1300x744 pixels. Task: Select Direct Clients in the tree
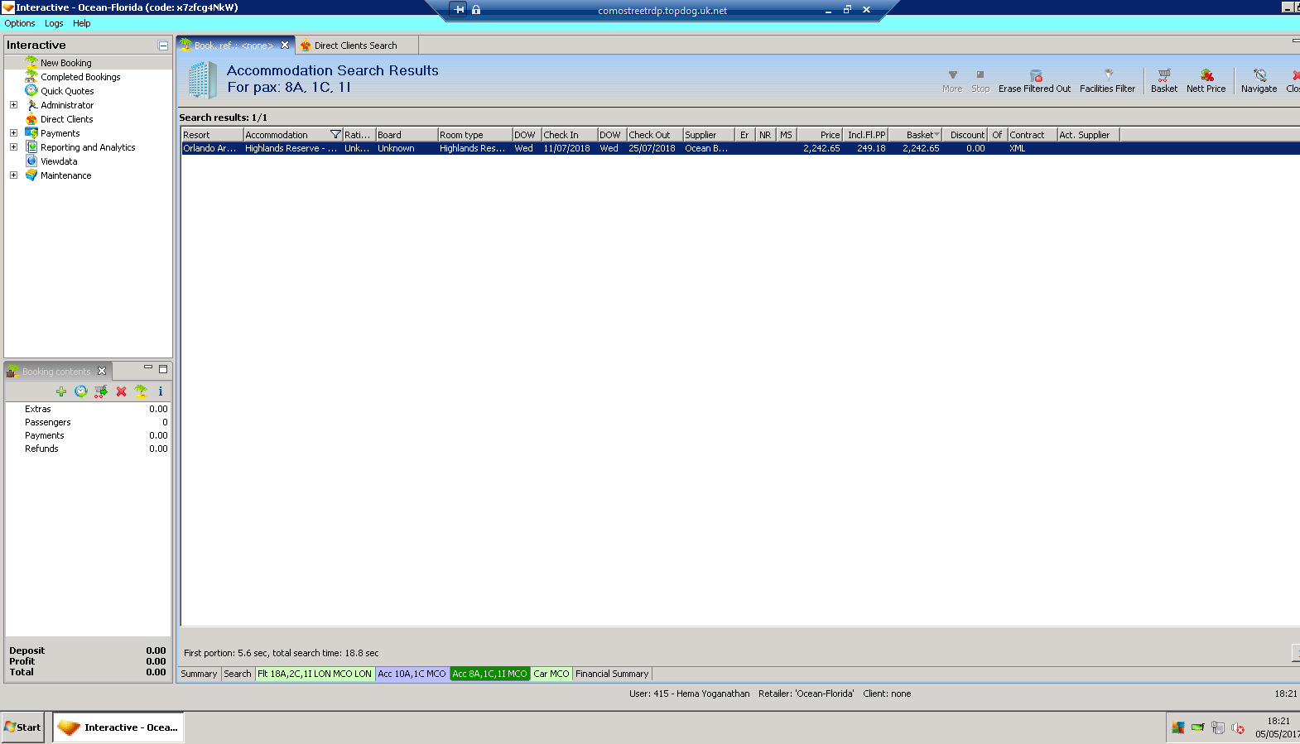click(x=67, y=119)
